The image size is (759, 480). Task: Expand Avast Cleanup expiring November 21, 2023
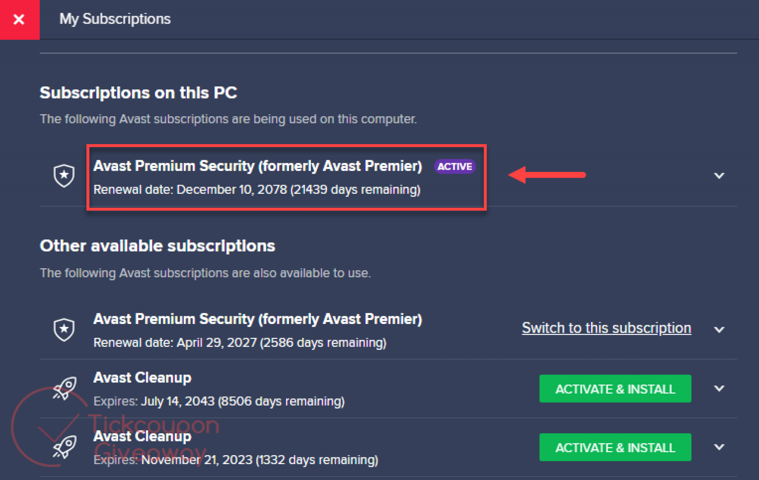coord(719,447)
